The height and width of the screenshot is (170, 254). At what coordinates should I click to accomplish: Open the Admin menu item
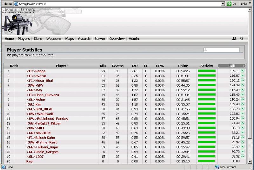coord(134,38)
